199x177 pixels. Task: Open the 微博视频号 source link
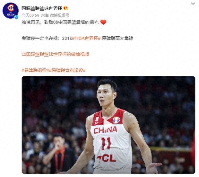click(x=59, y=15)
